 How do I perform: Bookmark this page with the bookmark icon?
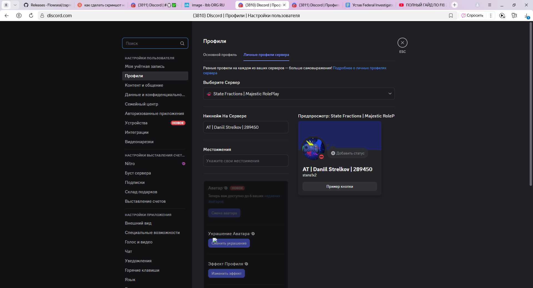[451, 16]
